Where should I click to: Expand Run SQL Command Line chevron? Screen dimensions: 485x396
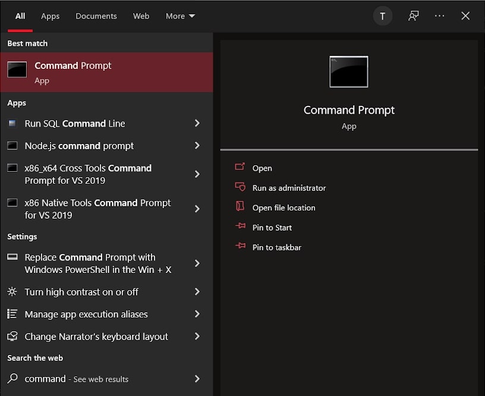197,123
